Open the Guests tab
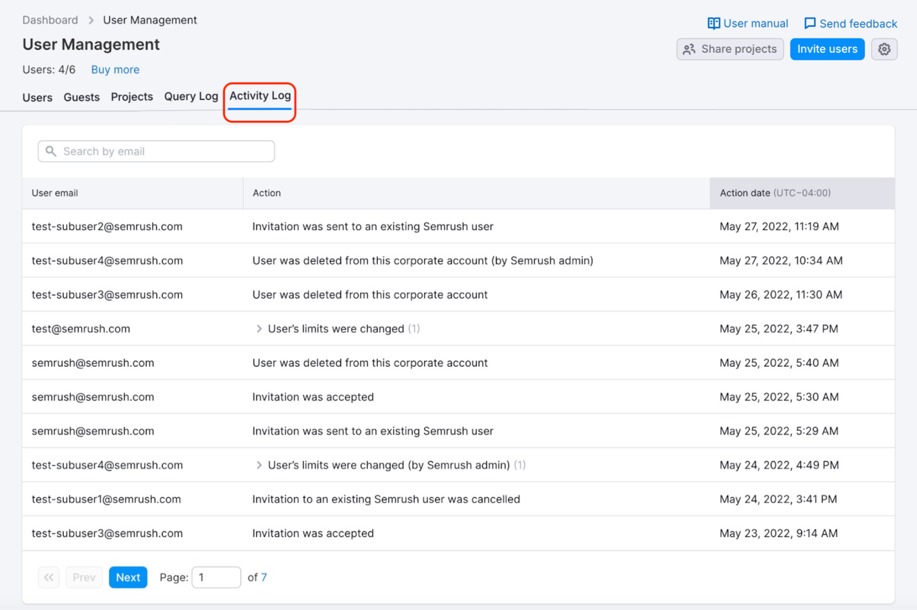 (x=81, y=97)
